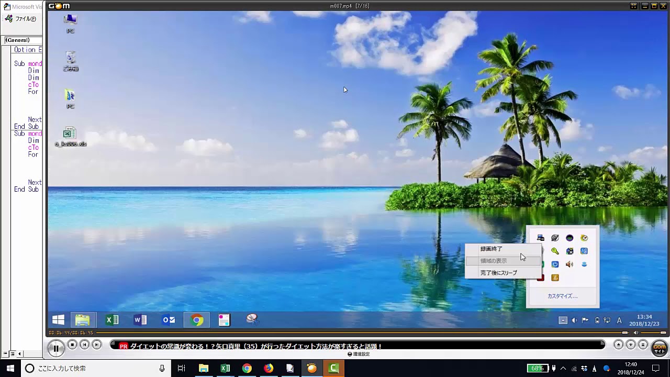The image size is (670, 377).
Task: Click the green Camtasia taskbar icon
Action: point(333,368)
